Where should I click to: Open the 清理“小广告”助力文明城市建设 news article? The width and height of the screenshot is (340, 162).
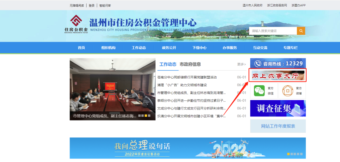(182, 85)
